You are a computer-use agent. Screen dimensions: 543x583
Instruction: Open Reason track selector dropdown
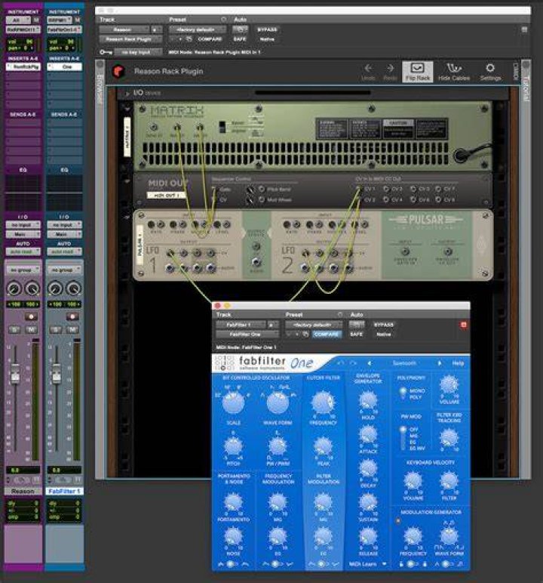point(125,29)
